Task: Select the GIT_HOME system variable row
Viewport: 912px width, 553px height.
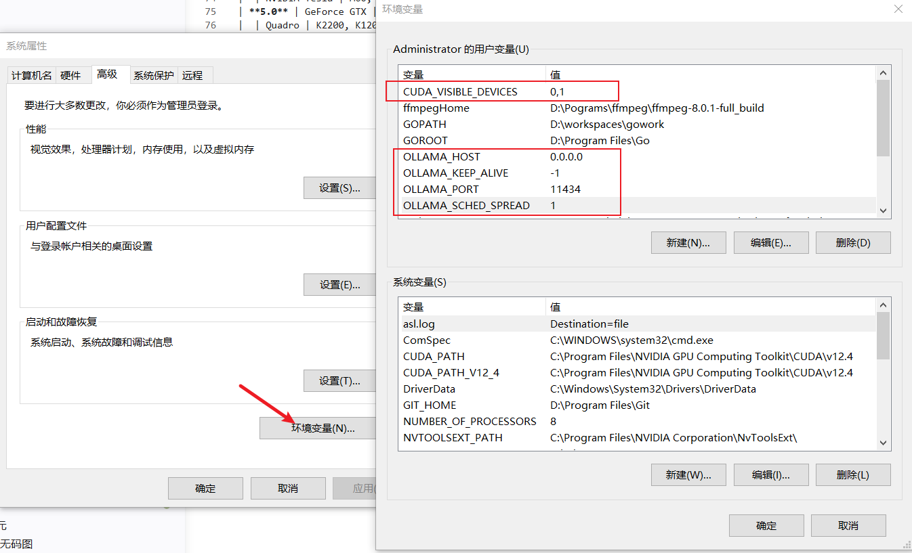Action: [430, 405]
